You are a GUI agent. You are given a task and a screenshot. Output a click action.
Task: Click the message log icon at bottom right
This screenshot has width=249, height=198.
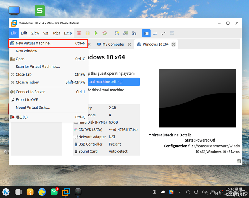(x=239, y=161)
